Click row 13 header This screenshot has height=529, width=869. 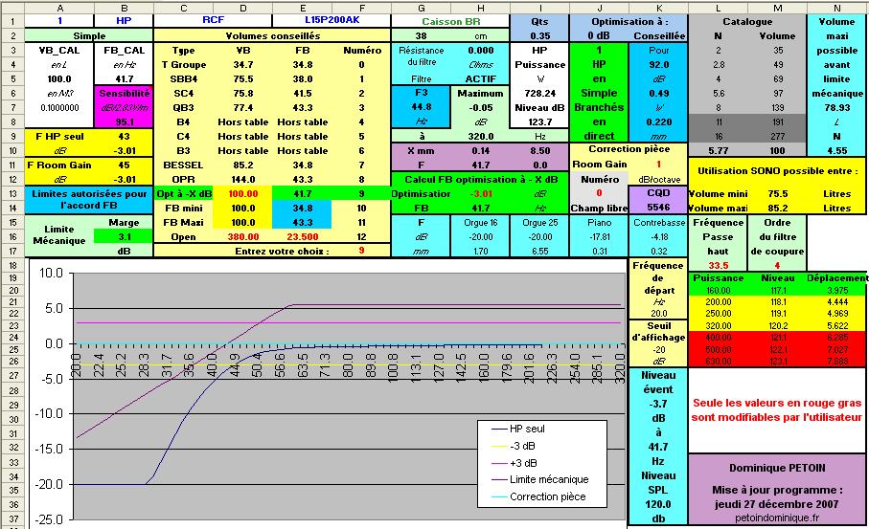coord(11,193)
